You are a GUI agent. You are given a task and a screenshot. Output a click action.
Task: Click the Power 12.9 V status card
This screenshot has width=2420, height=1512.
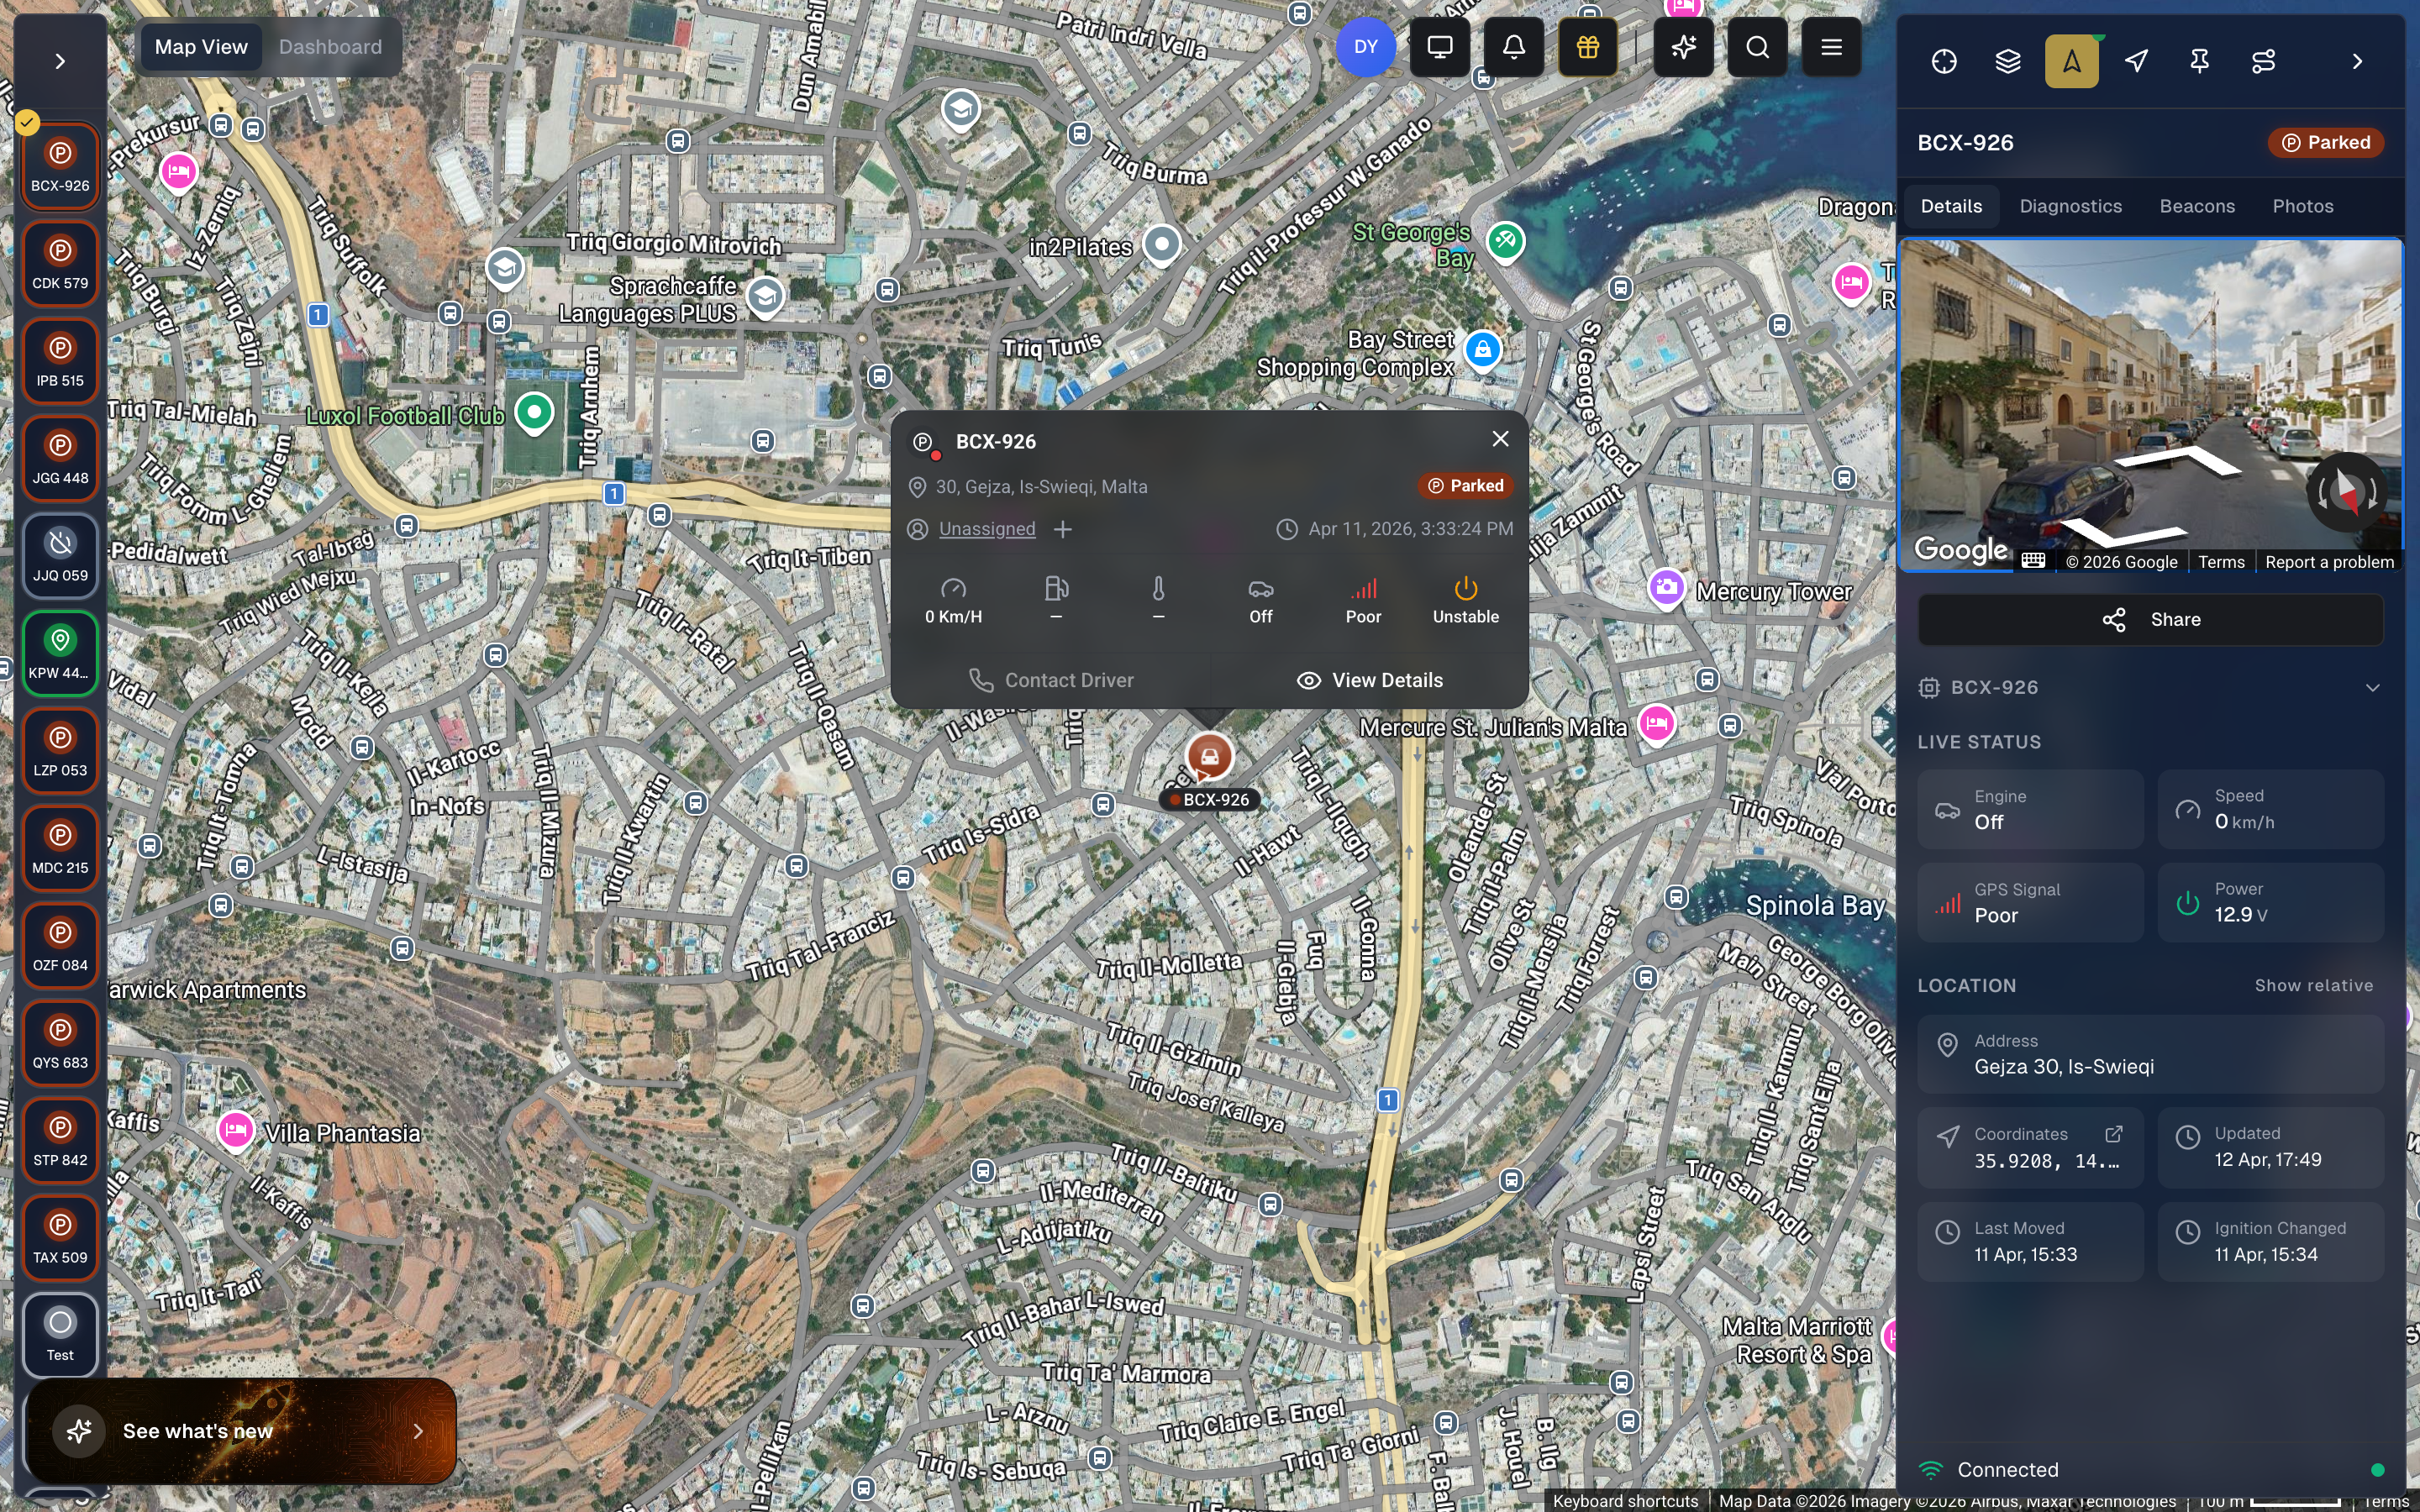(2270, 903)
